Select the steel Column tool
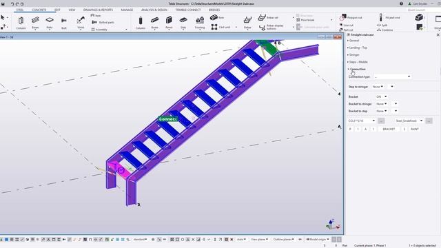 click(x=21, y=23)
